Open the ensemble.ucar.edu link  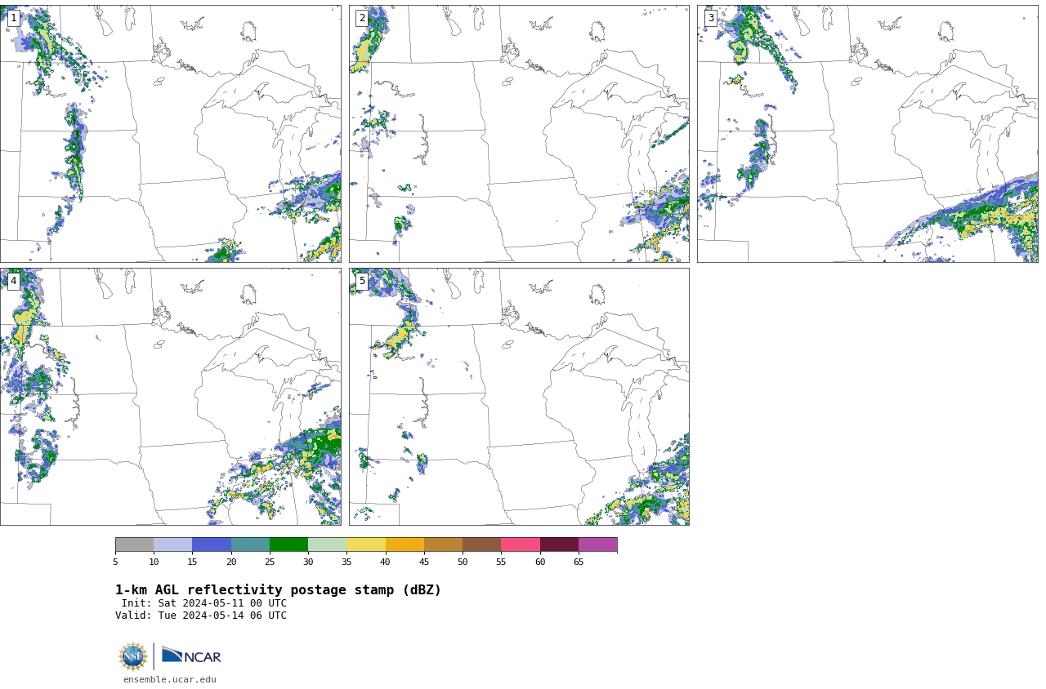click(x=170, y=679)
